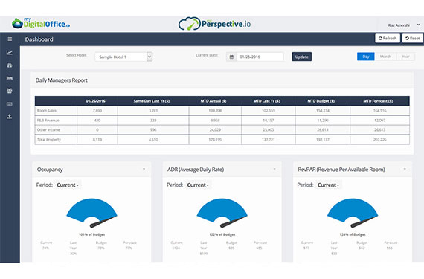Image resolution: width=424 pixels, height=279 pixels.
Task: Open the speedometer dashboard sidebar icon
Action: (x=10, y=65)
